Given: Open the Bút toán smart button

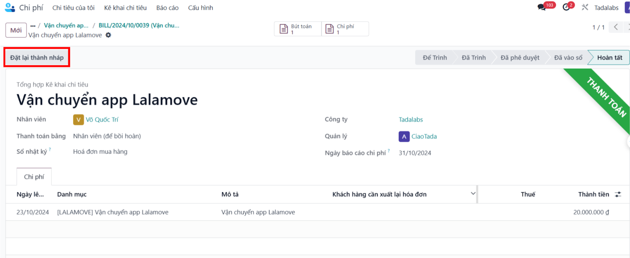Looking at the screenshot, I should point(298,29).
